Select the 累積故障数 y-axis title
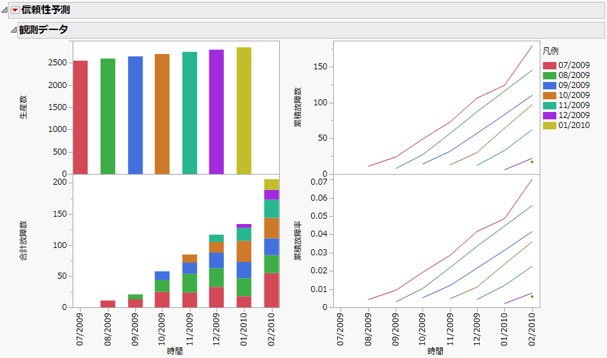 pos(298,107)
